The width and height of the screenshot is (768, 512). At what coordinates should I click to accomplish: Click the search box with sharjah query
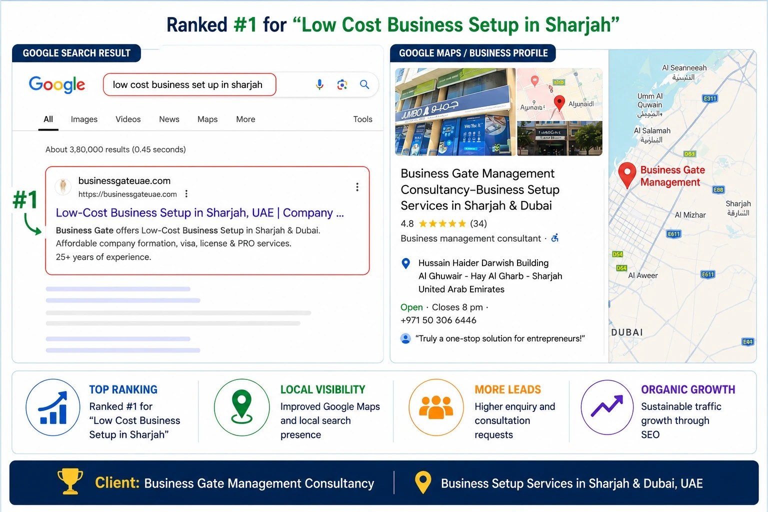click(x=189, y=84)
